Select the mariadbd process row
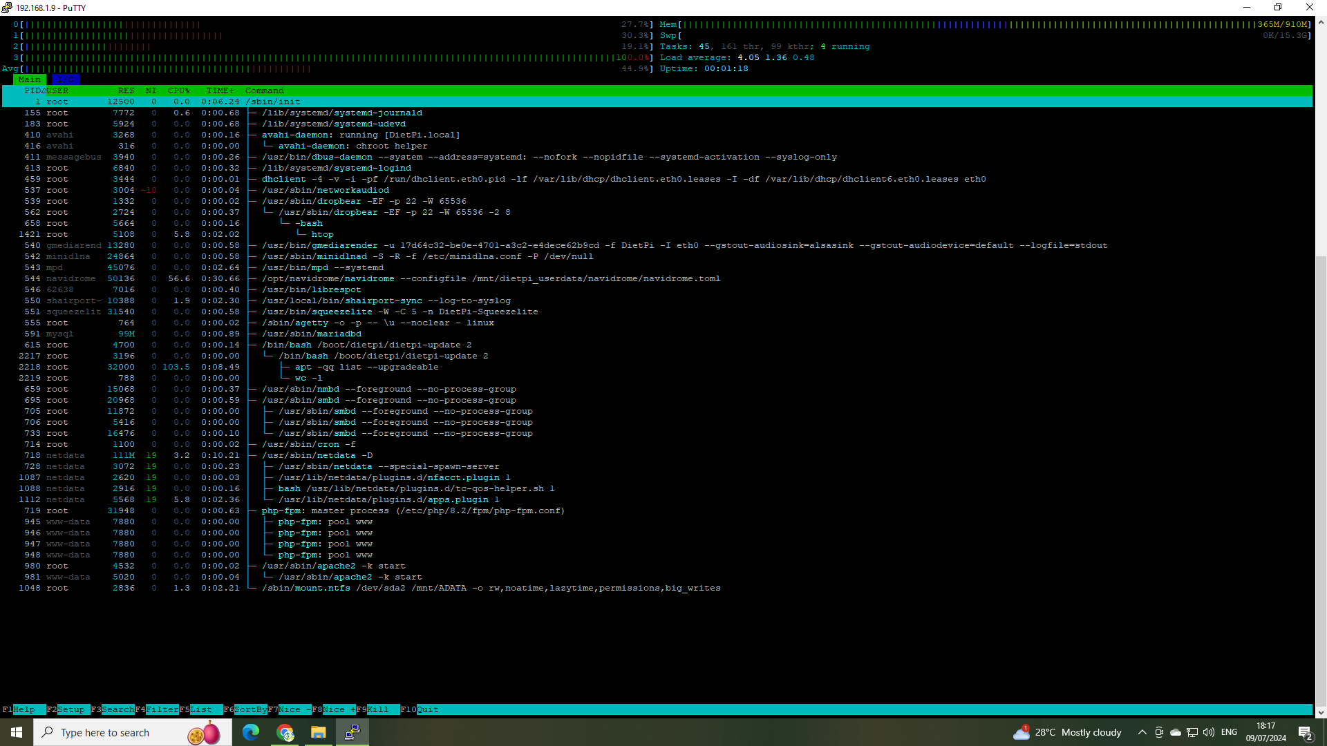1327x746 pixels. pos(657,334)
